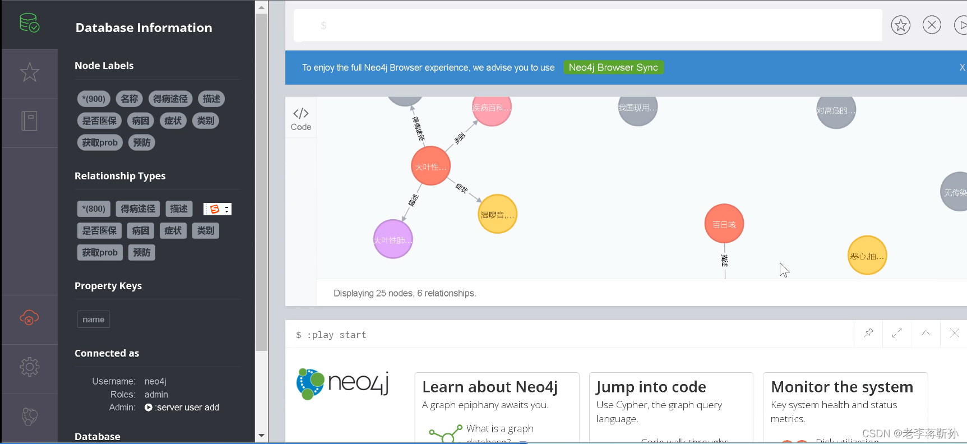Select the purple 大叶性肺 graph node
The image size is (967, 444).
click(393, 239)
